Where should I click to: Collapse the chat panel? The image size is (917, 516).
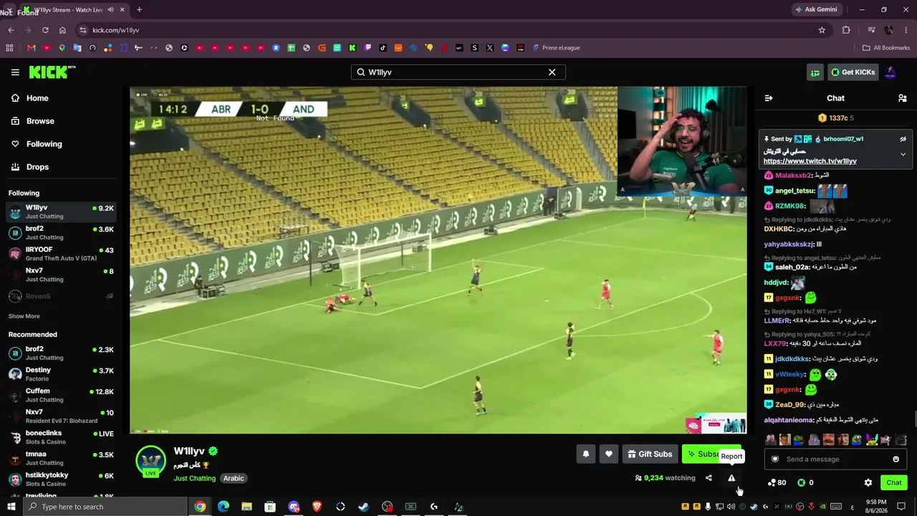tap(769, 98)
